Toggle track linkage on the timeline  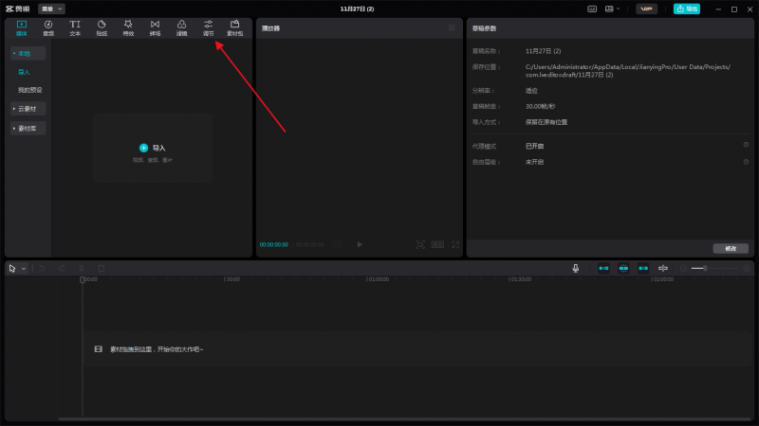click(643, 268)
